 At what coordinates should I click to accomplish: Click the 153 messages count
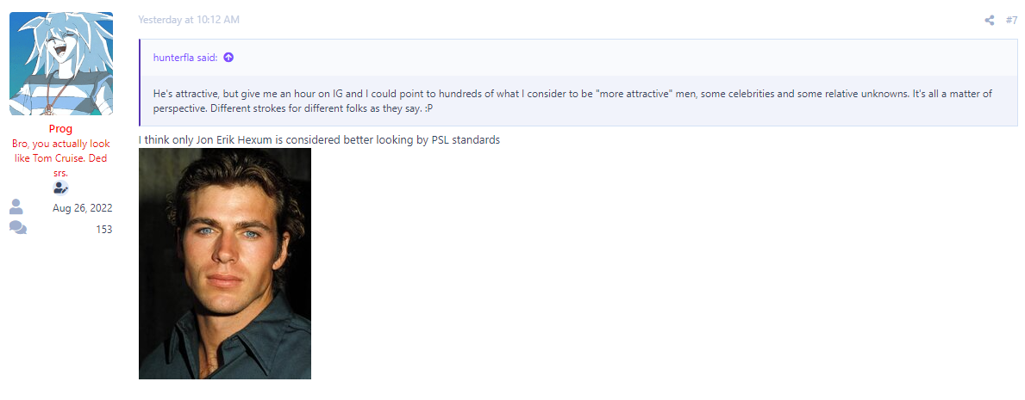click(x=104, y=229)
